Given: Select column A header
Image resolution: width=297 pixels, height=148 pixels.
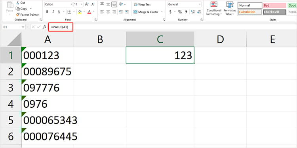Looking at the screenshot, I should click(48, 39).
